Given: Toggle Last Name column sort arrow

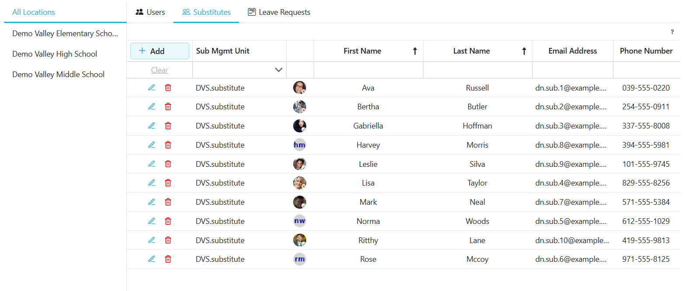Looking at the screenshot, I should 524,51.
